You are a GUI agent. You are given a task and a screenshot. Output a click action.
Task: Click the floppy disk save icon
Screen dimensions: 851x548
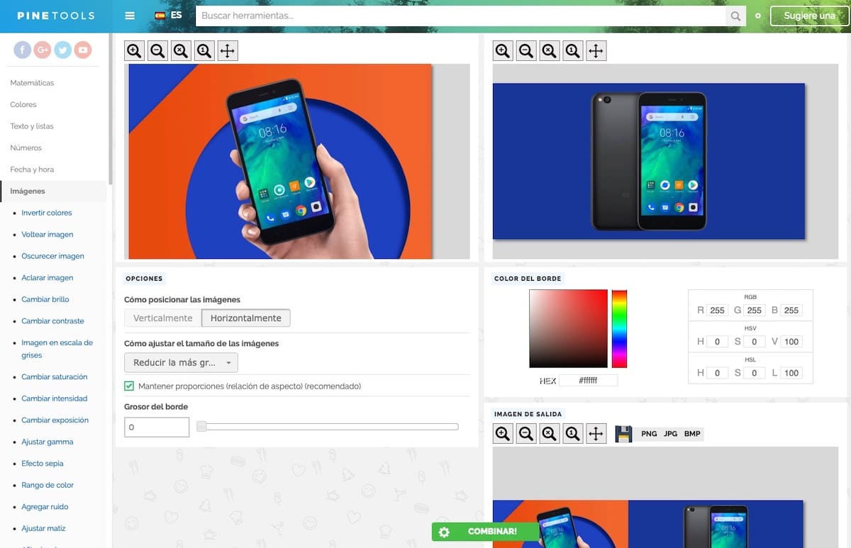tap(623, 434)
